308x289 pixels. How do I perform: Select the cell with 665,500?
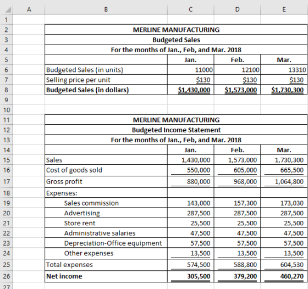point(284,170)
